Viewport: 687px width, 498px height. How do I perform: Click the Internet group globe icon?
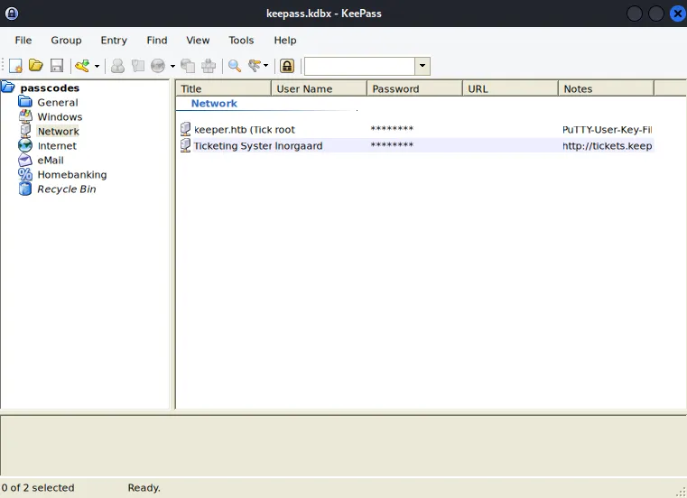click(25, 145)
